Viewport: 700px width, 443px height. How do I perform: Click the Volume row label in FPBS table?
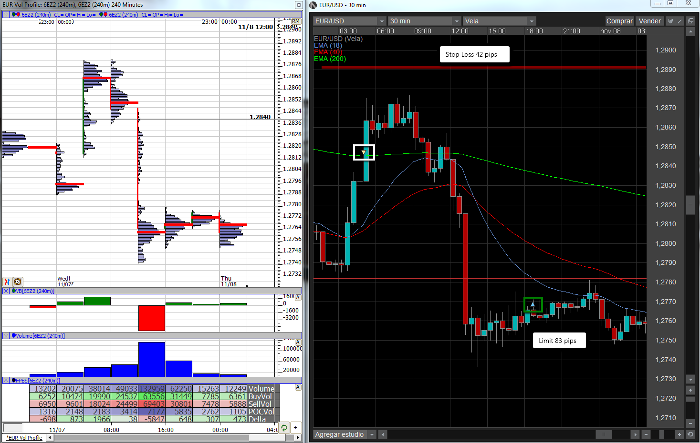261,389
